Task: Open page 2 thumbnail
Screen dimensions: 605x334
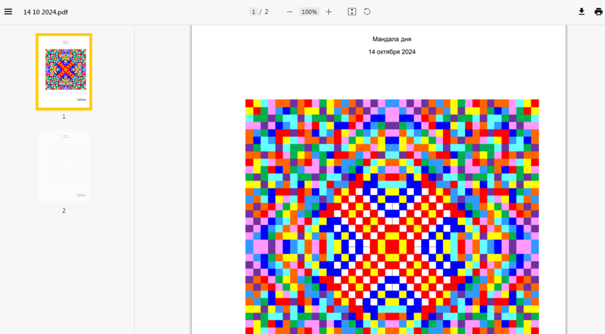Action: click(64, 166)
